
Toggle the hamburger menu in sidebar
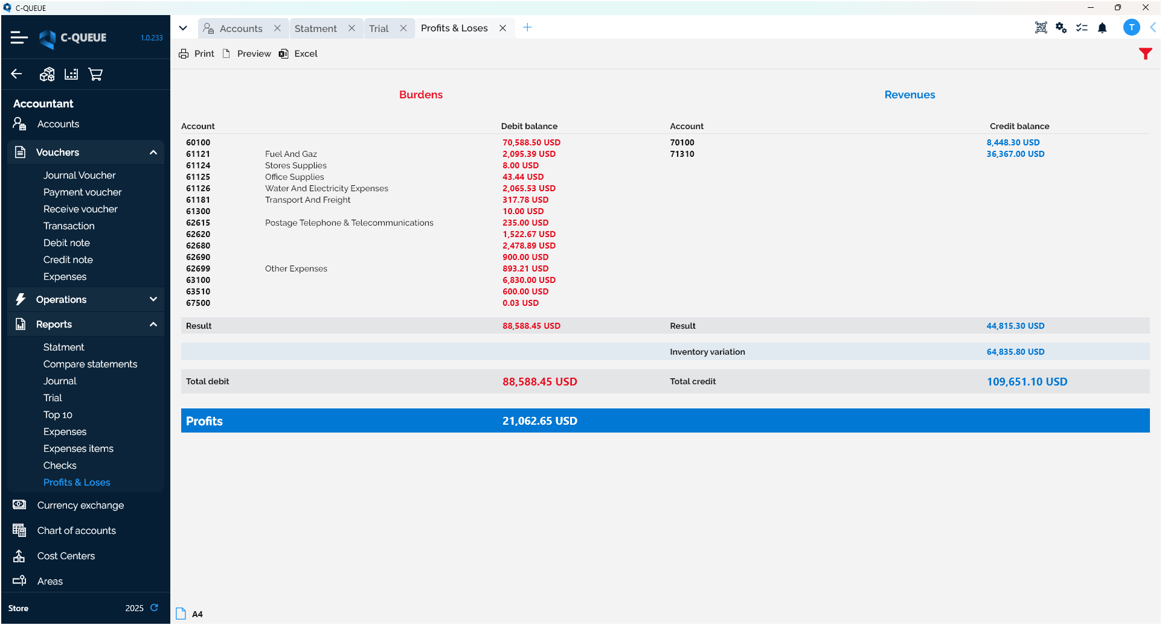coord(19,37)
